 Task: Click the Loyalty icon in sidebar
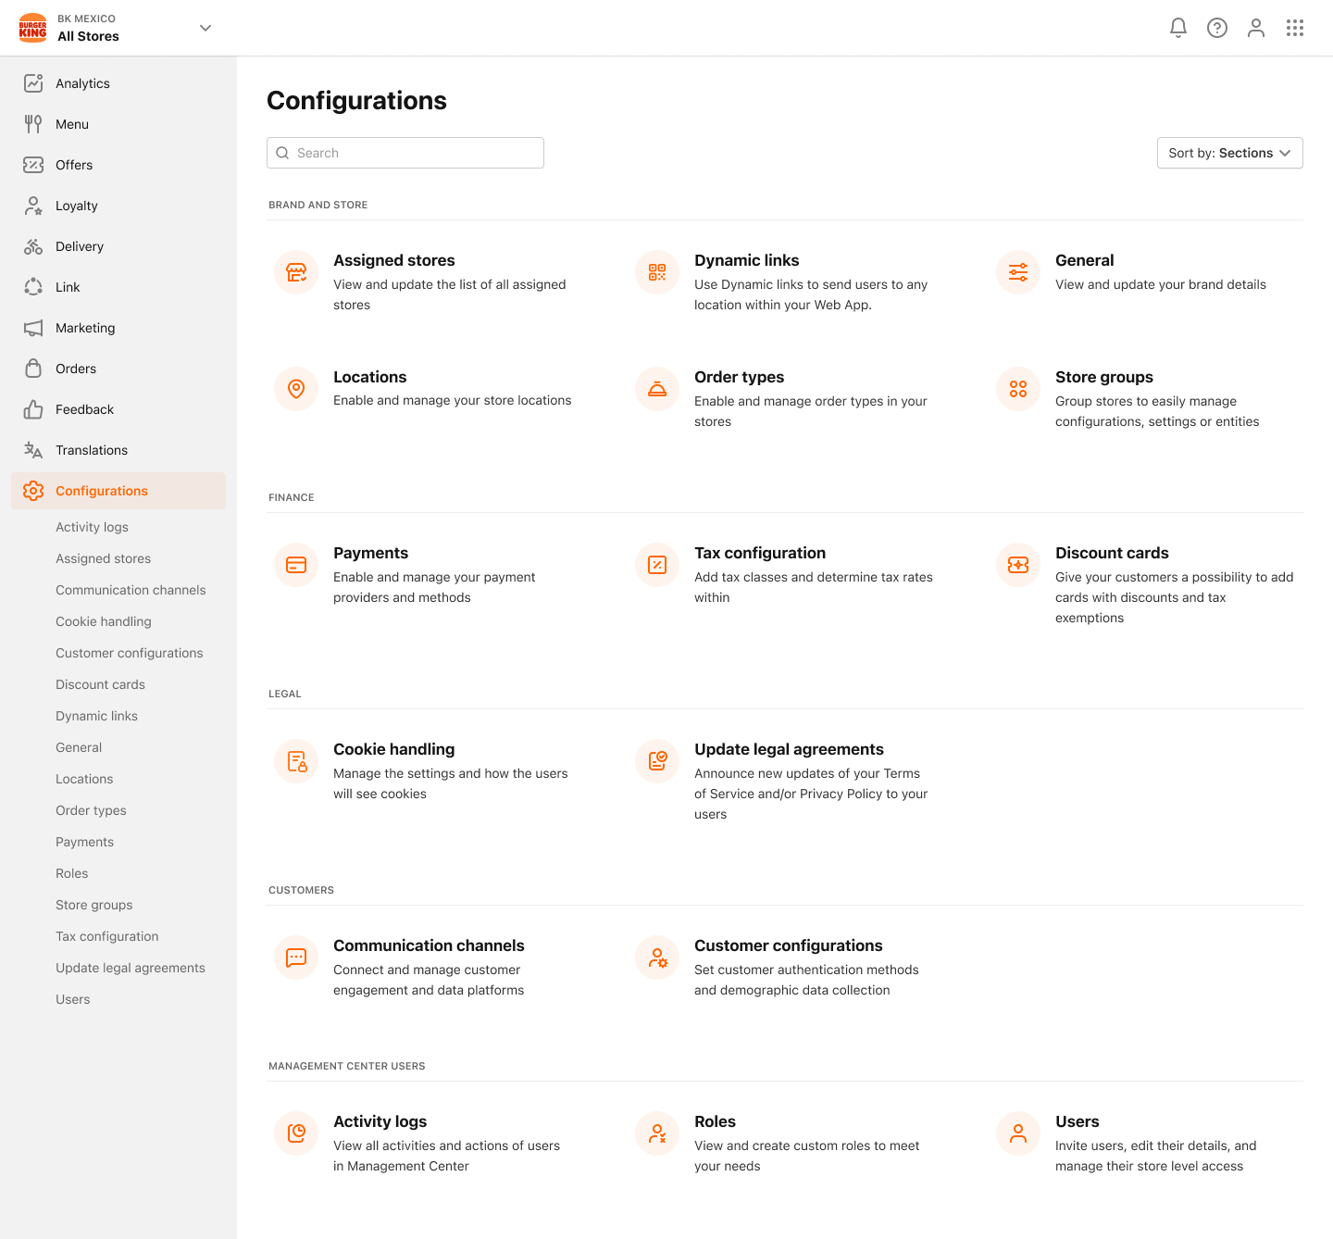(33, 206)
